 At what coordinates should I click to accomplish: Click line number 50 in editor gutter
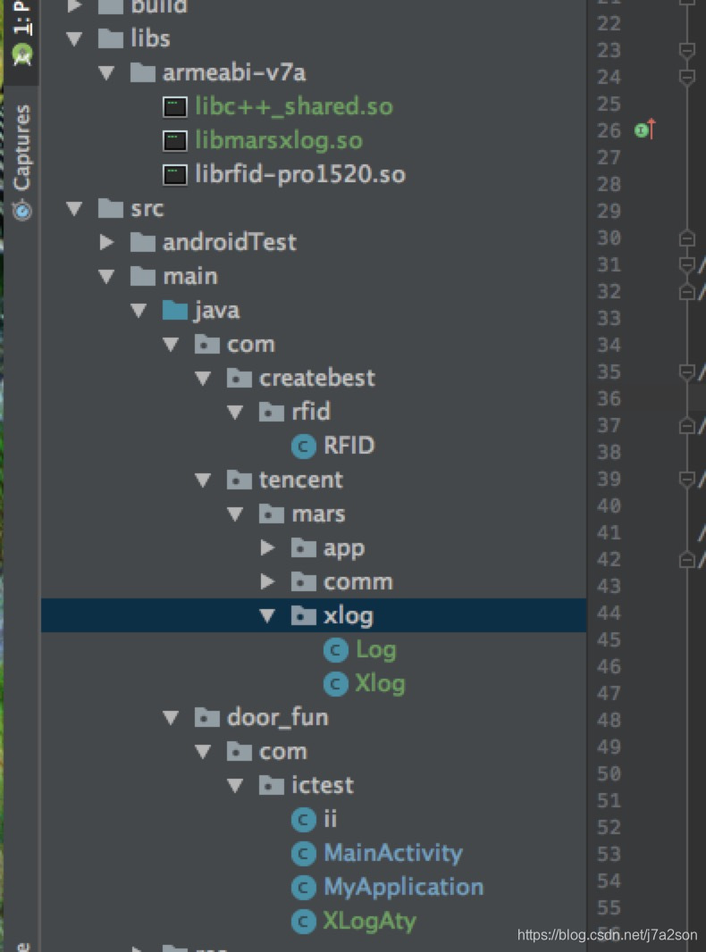609,774
